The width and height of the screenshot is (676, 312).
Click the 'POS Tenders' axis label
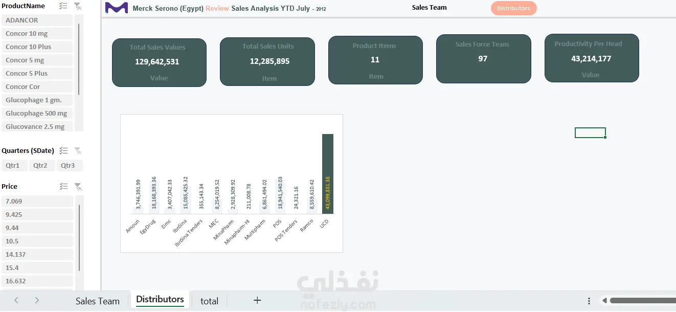point(286,230)
